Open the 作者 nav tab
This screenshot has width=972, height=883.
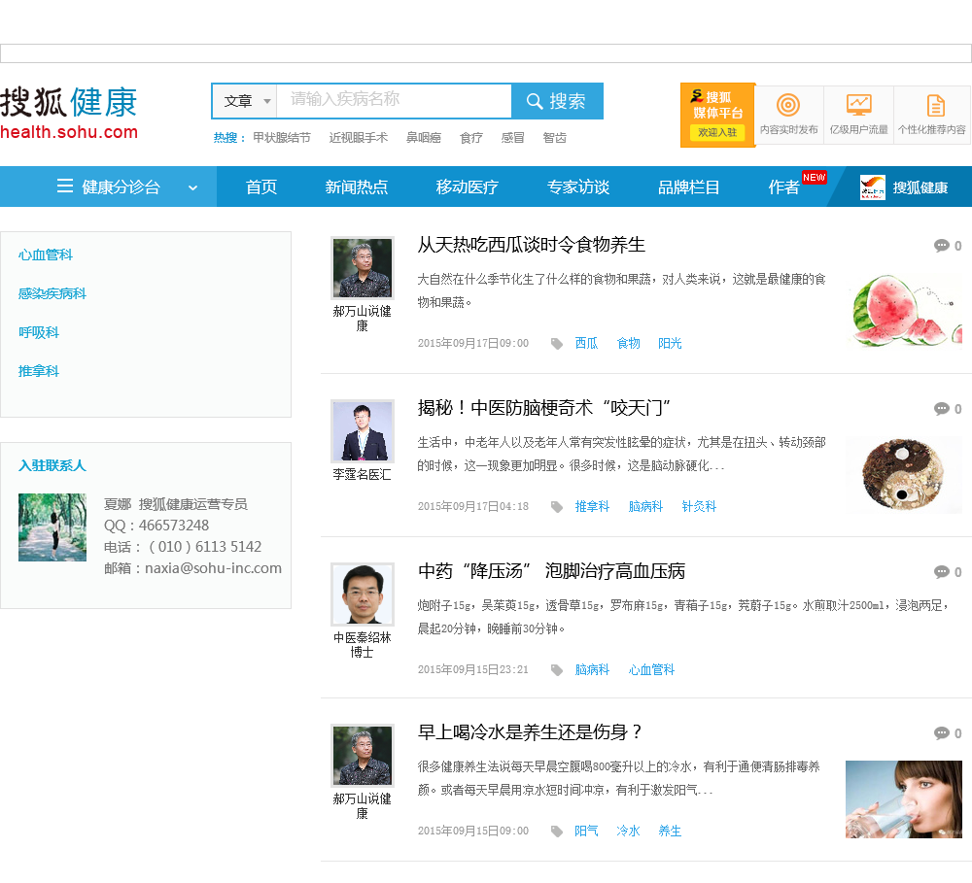783,187
